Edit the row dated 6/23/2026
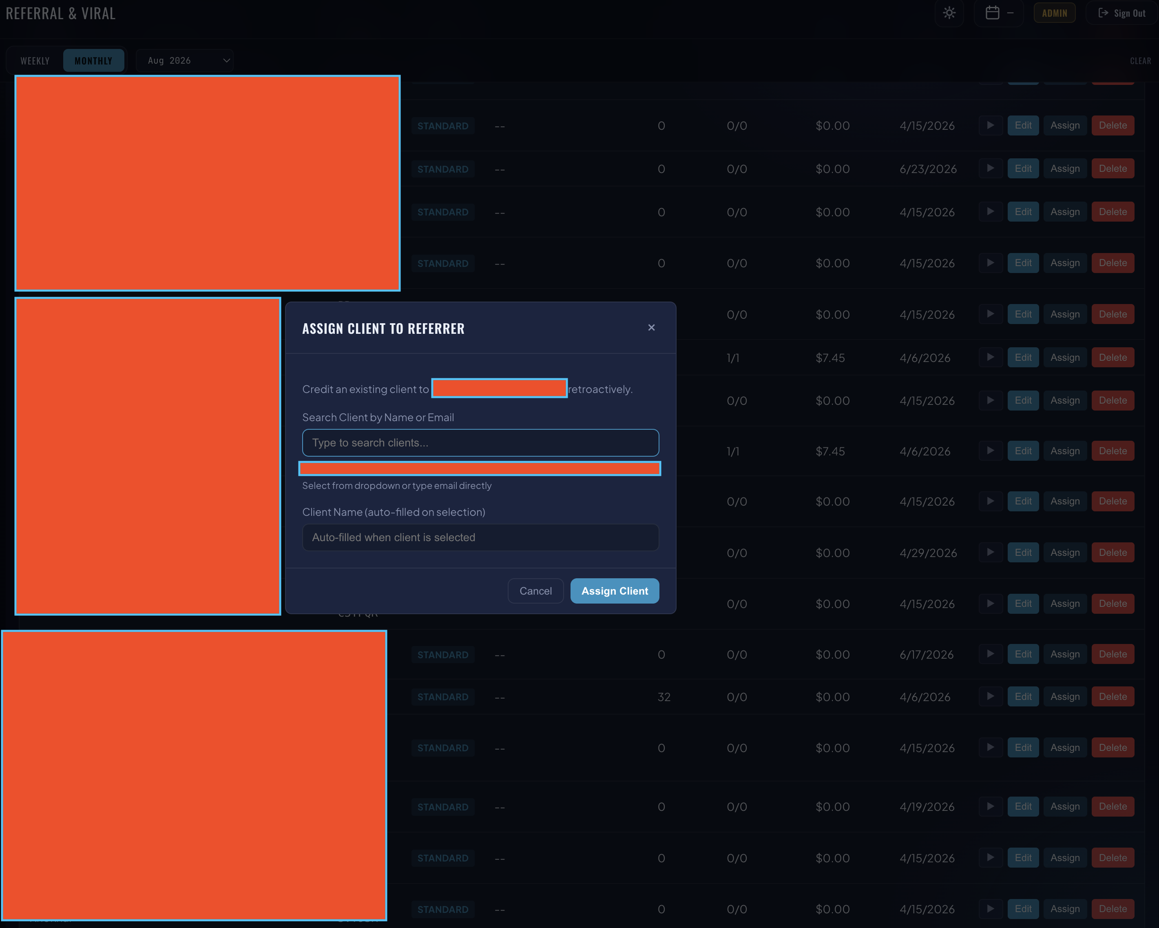The height and width of the screenshot is (928, 1159). pyautogui.click(x=1022, y=169)
